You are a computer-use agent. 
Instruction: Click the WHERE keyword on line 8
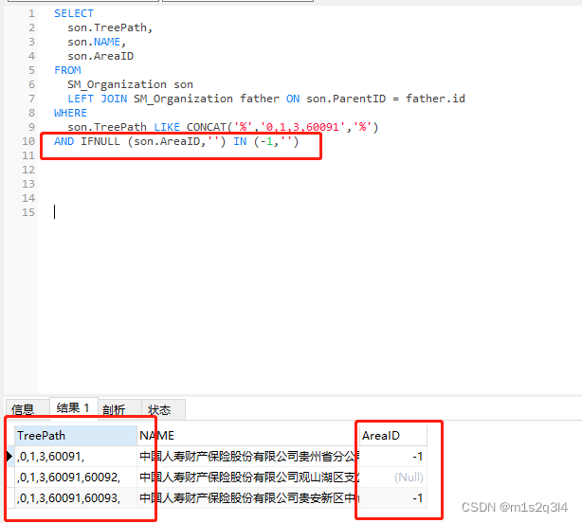tap(70, 113)
